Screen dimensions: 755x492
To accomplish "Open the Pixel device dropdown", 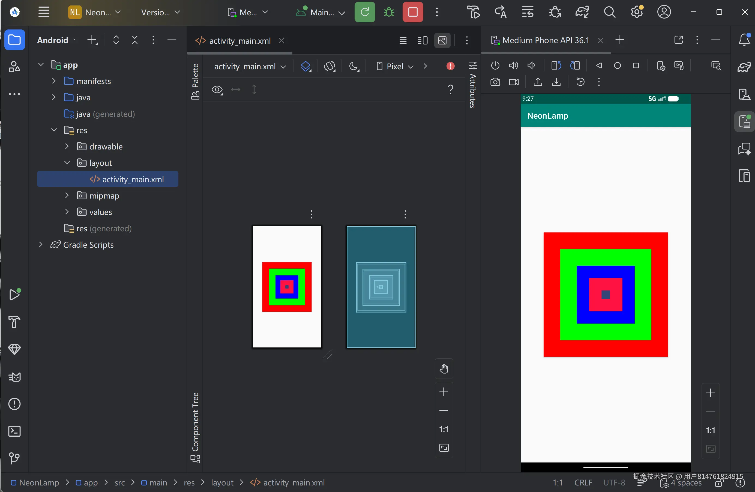I will tap(395, 66).
